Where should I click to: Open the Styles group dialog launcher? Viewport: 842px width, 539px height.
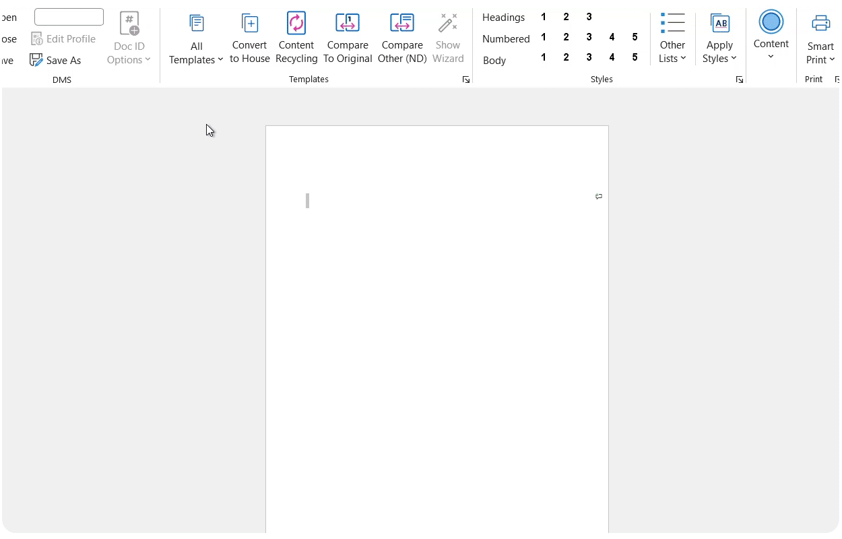pos(740,80)
